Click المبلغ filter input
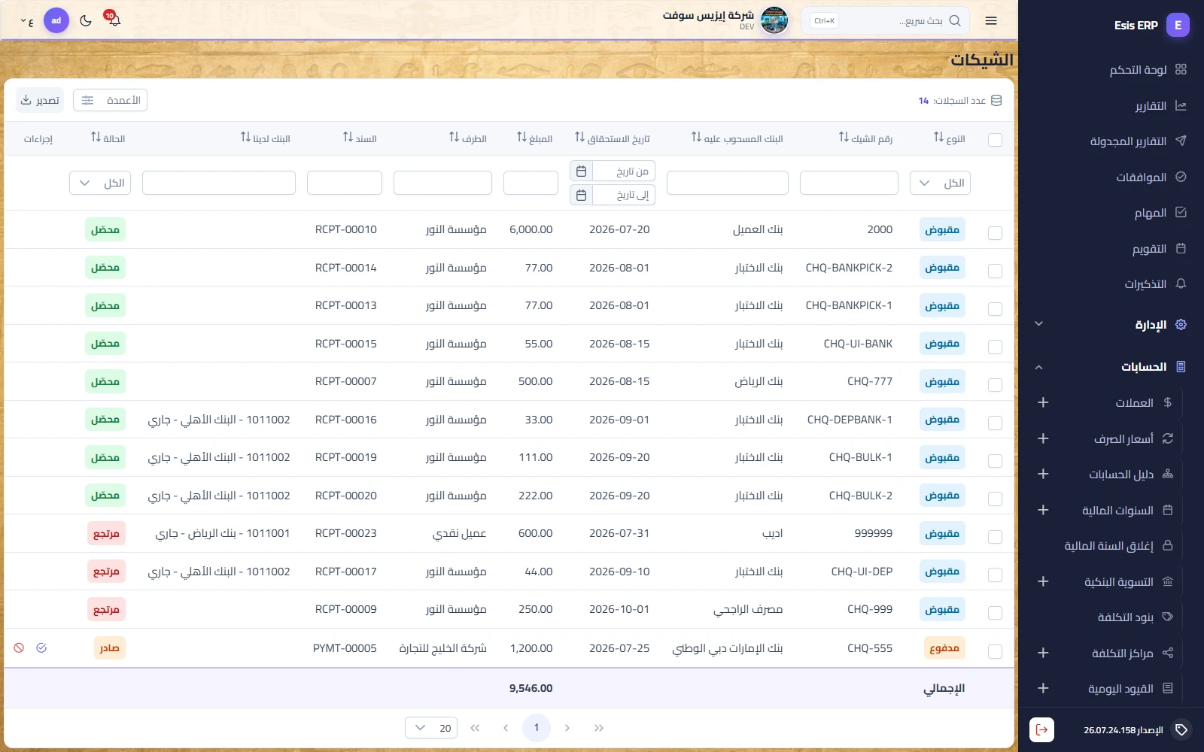 tap(531, 183)
